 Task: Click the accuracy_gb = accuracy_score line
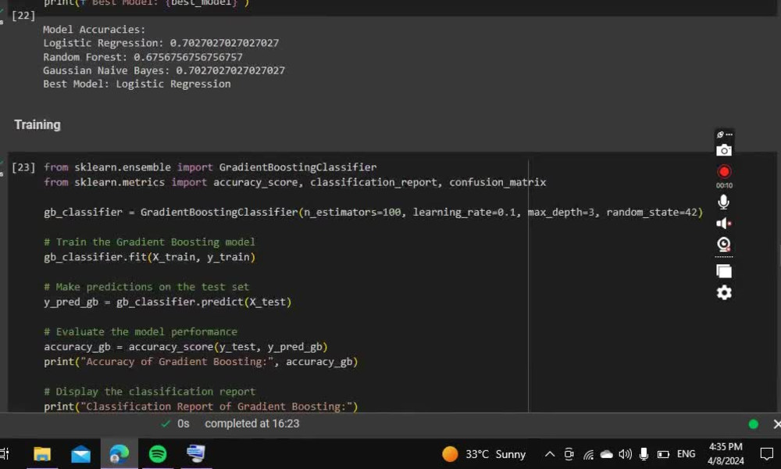[x=186, y=346]
